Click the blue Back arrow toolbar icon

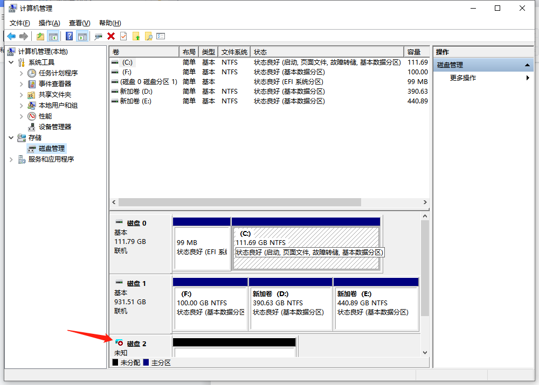tap(11, 36)
